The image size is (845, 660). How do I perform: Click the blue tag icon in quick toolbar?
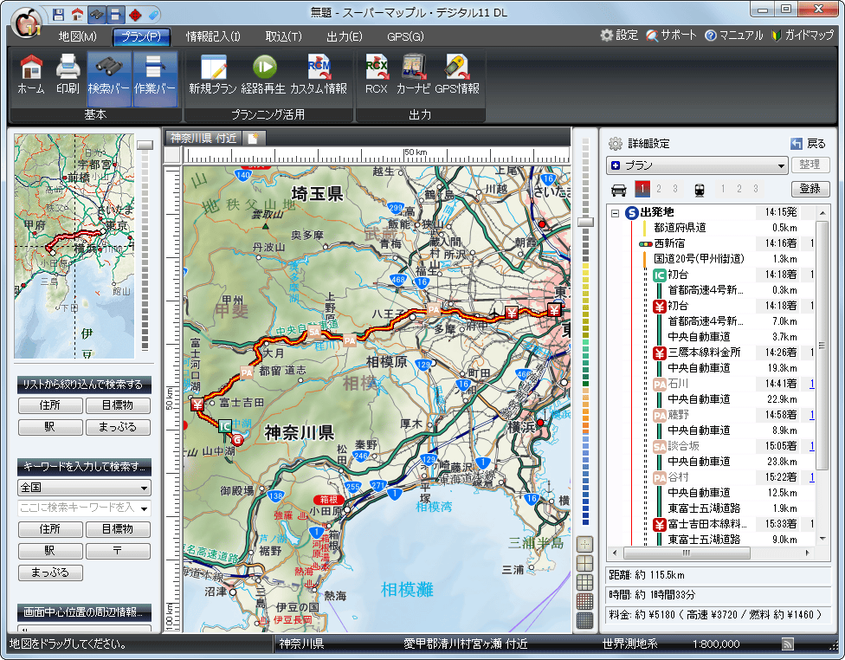(153, 15)
